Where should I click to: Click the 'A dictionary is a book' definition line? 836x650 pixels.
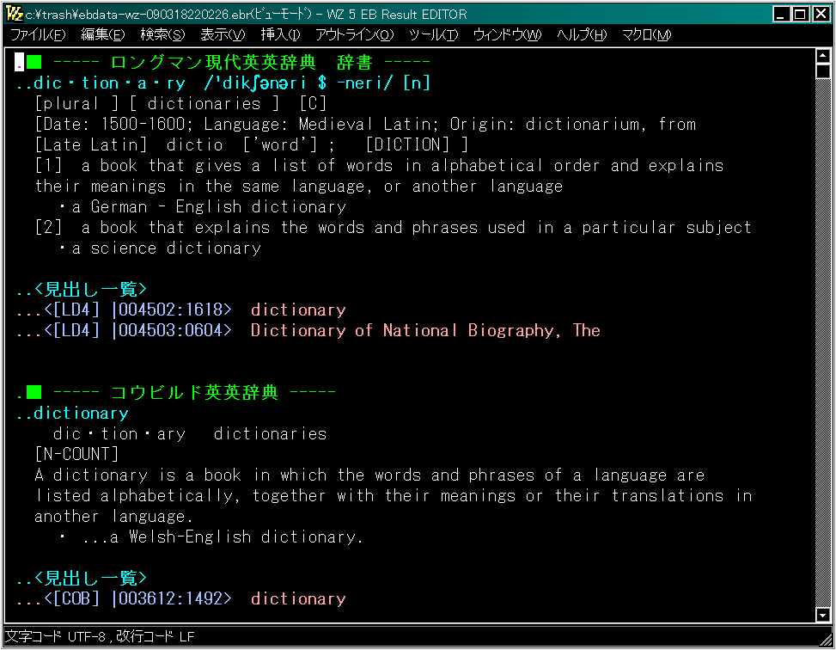369,475
